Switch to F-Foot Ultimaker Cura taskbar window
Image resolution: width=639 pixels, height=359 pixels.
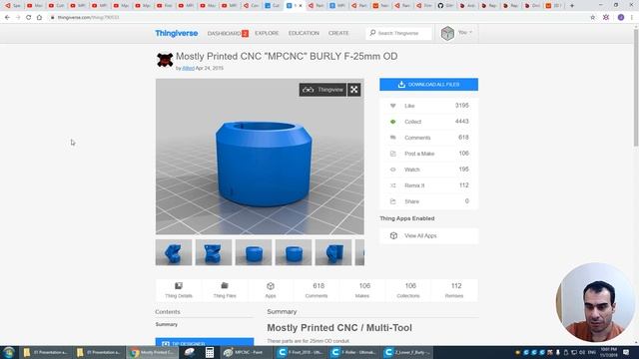pos(301,352)
